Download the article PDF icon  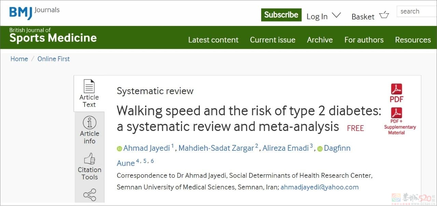tap(396, 89)
